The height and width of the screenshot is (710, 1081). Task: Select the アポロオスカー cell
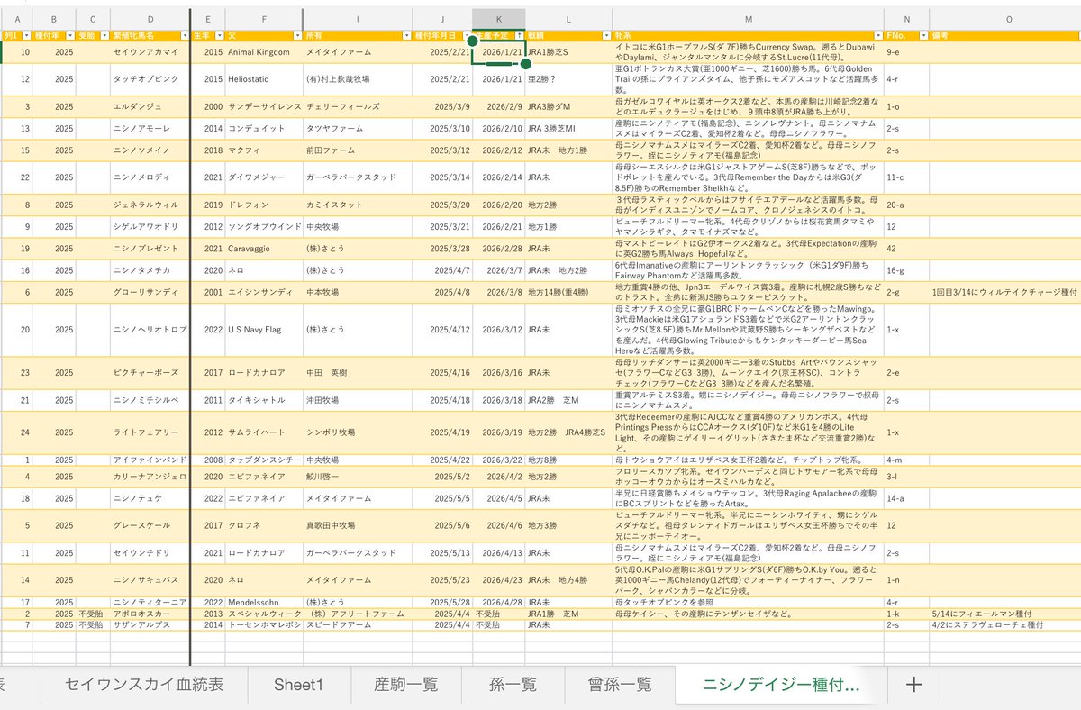[150, 614]
